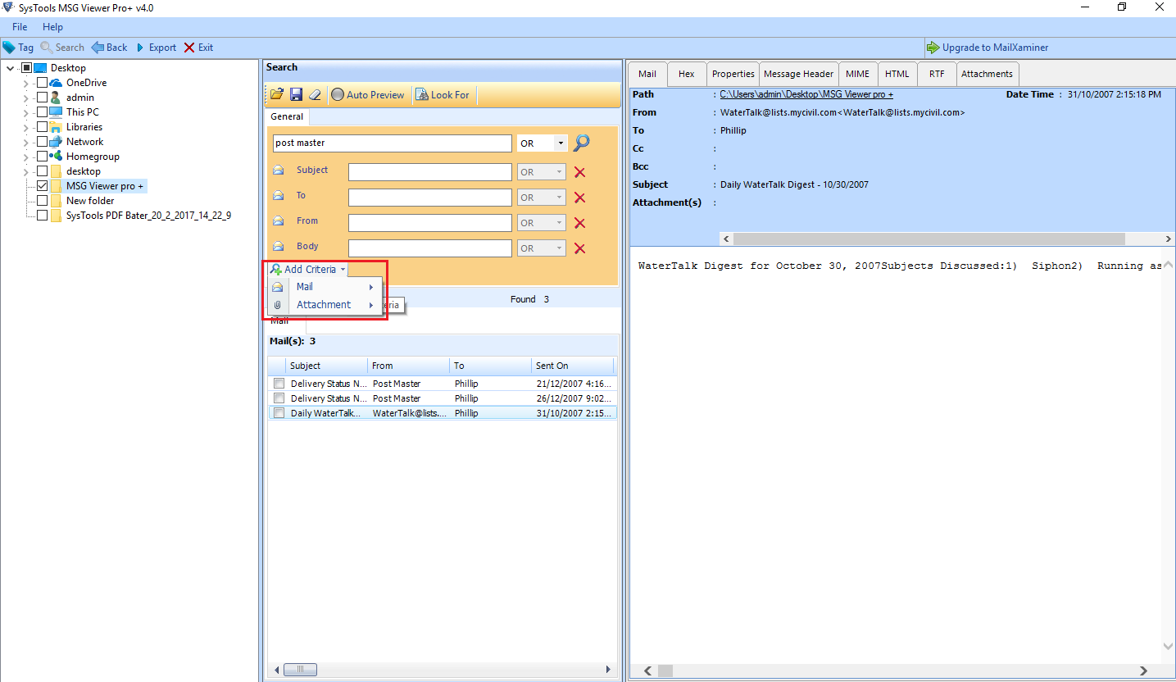The width and height of the screenshot is (1176, 682).
Task: Click into the Subject criteria input field
Action: pyautogui.click(x=430, y=172)
